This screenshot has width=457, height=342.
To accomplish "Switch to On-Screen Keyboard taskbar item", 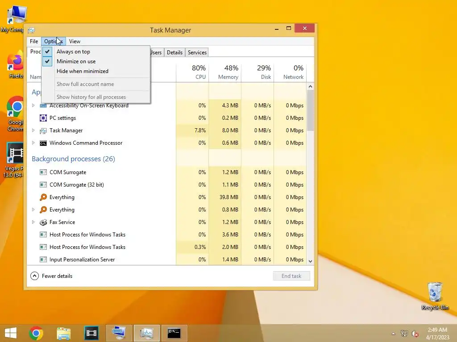I will (x=119, y=333).
